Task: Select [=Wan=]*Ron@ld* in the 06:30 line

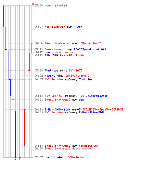Action: (x=92, y=112)
